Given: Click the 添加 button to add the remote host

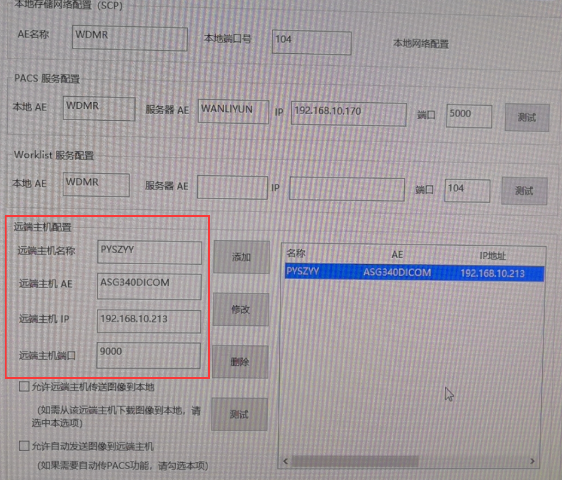Looking at the screenshot, I should point(240,258).
